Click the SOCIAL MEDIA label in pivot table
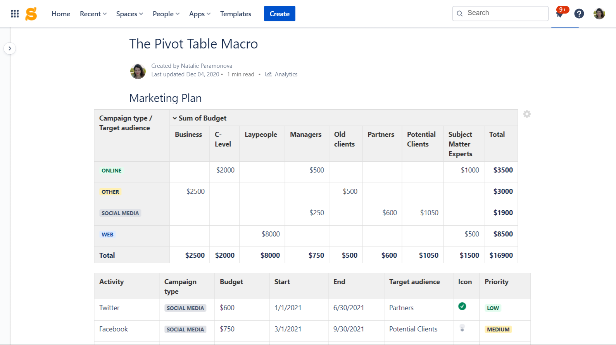 [120, 213]
